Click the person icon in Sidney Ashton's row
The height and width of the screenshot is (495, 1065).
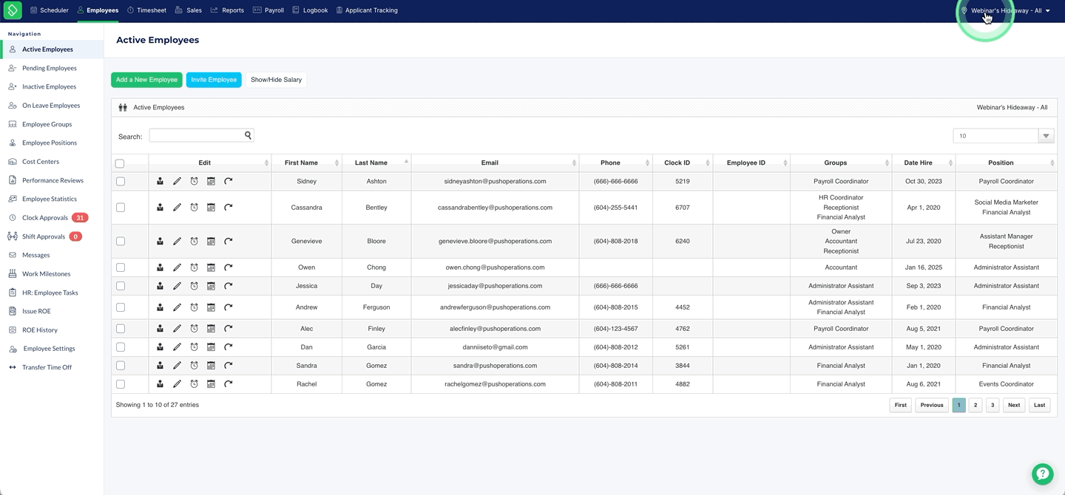pos(160,181)
